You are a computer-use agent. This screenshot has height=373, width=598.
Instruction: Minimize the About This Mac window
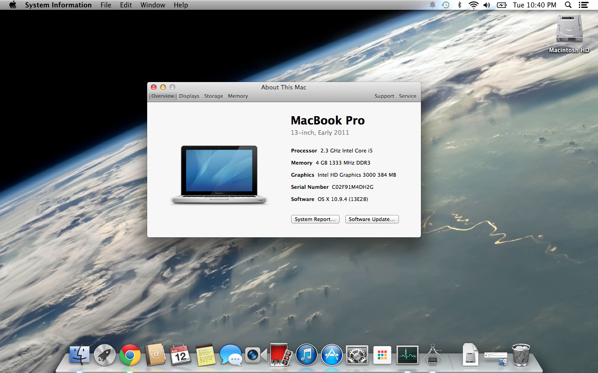coord(163,87)
